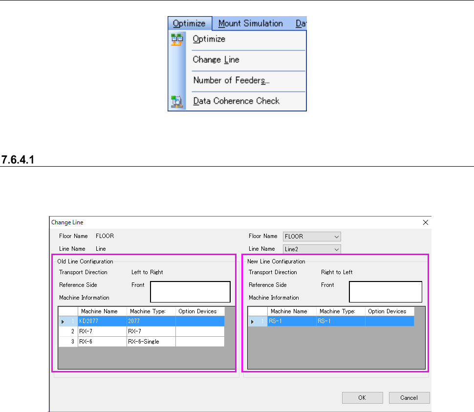Click row header 3 in old line table
This screenshot has height=412, width=474.
point(68,342)
